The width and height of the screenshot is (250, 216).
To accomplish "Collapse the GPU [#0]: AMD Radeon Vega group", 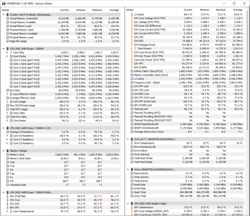I will (128, 203).
